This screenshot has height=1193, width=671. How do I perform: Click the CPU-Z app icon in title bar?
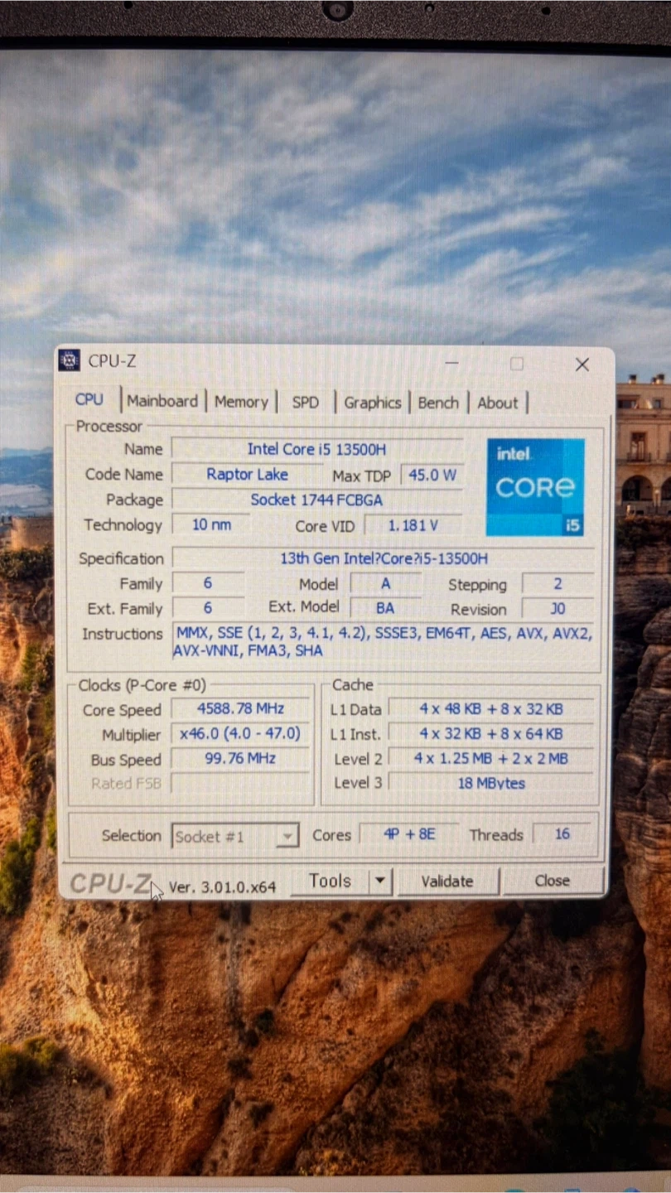70,360
